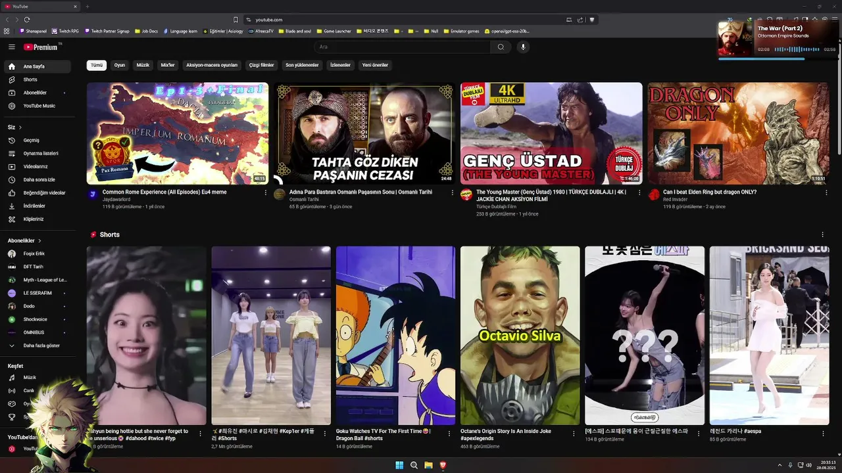Open more options for Adına Para Bastıran video
Viewport: 842px width, 473px height.
click(x=452, y=192)
